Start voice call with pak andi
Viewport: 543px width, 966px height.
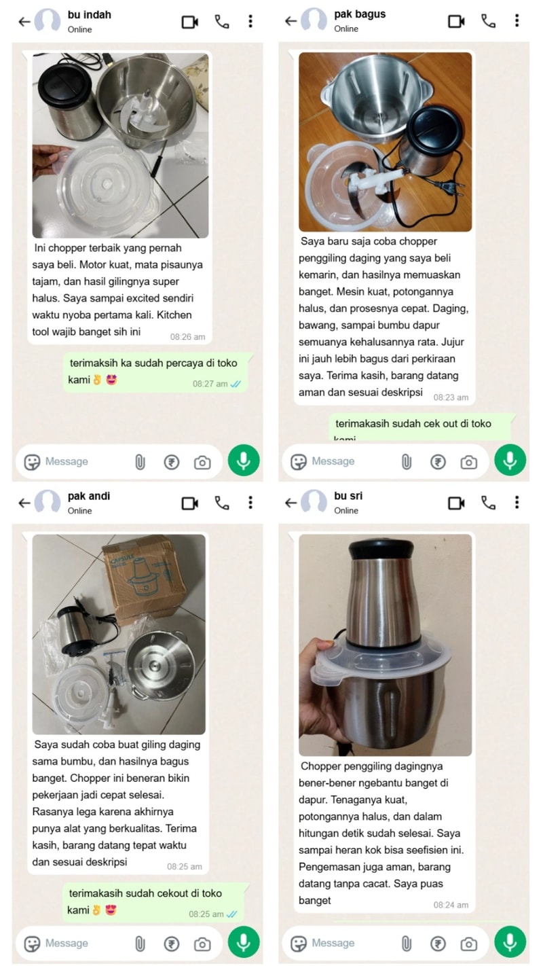pyautogui.click(x=222, y=503)
